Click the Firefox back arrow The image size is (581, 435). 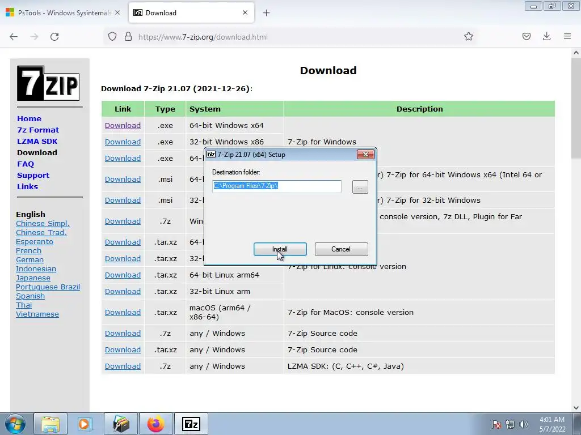(x=14, y=37)
